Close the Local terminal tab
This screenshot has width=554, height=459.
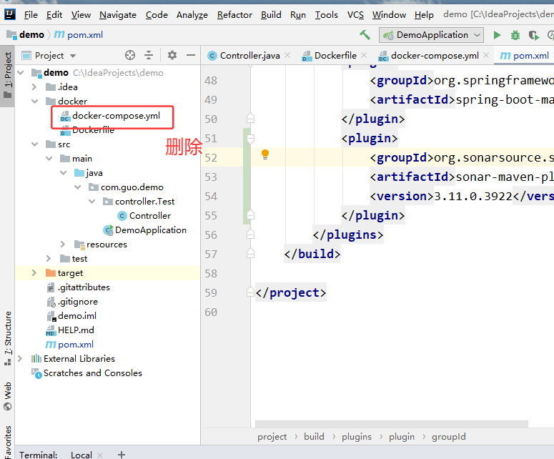click(100, 455)
